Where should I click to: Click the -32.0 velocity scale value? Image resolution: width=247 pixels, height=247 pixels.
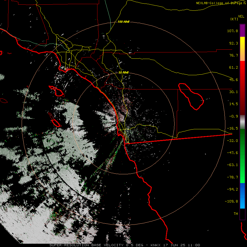pos(232,141)
